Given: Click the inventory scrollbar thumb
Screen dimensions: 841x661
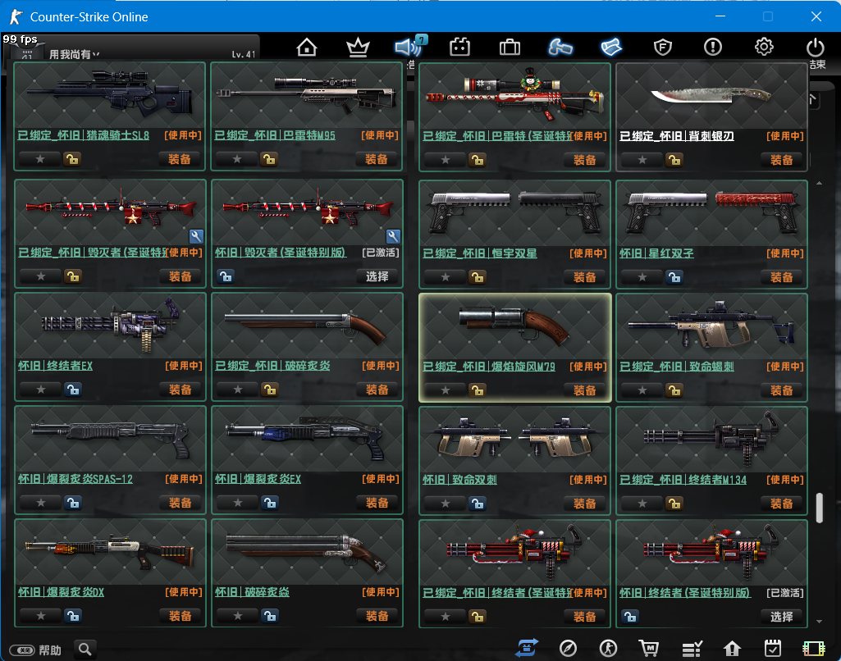Looking at the screenshot, I should point(820,507).
